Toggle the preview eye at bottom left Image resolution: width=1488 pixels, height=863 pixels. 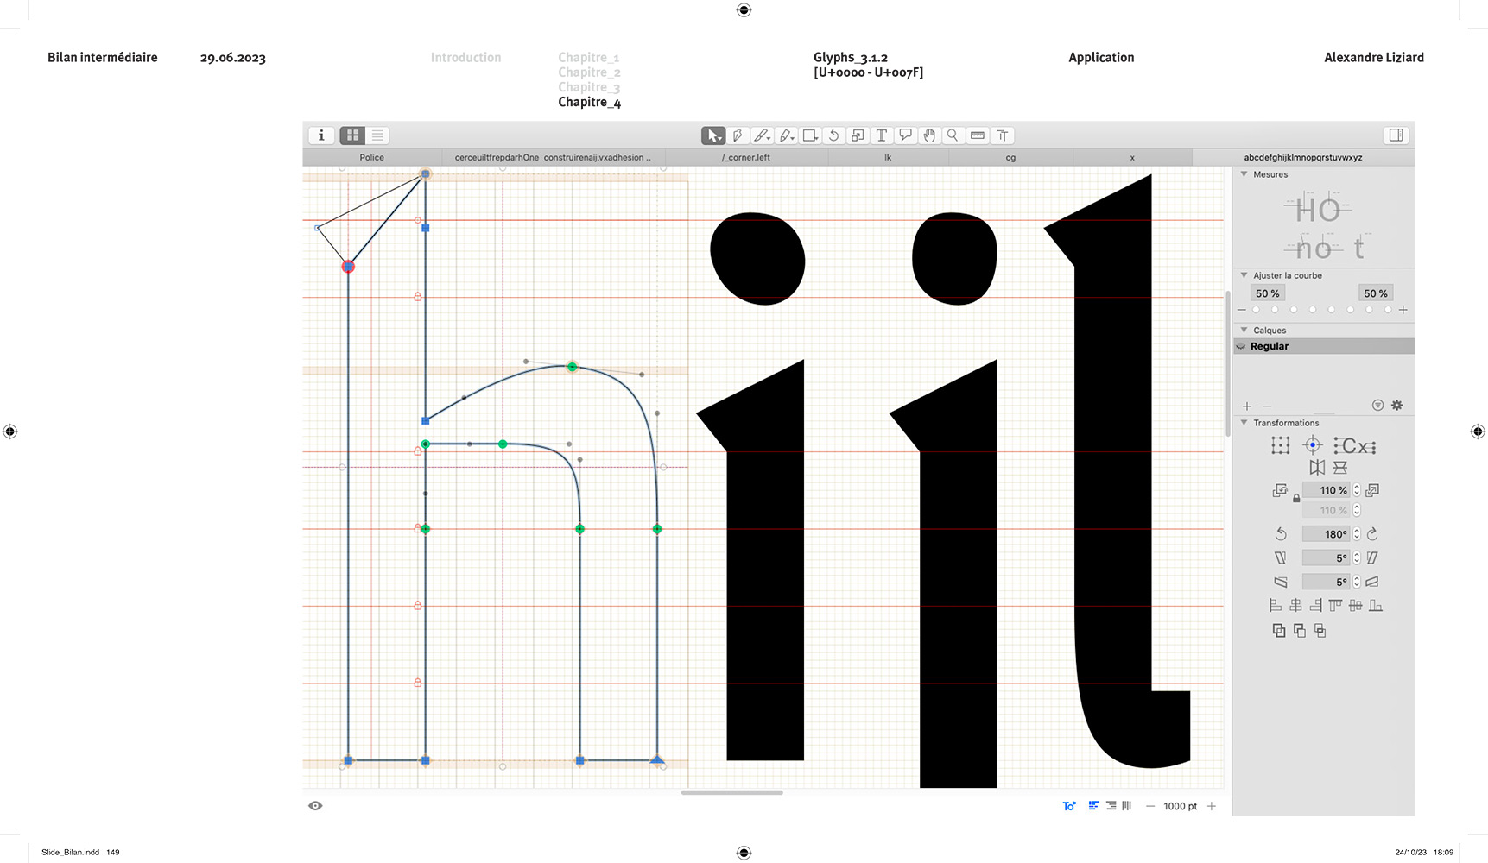[x=315, y=806]
